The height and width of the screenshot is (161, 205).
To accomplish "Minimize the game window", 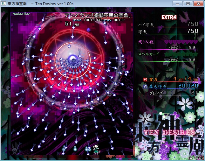I will pyautogui.click(x=177, y=4).
